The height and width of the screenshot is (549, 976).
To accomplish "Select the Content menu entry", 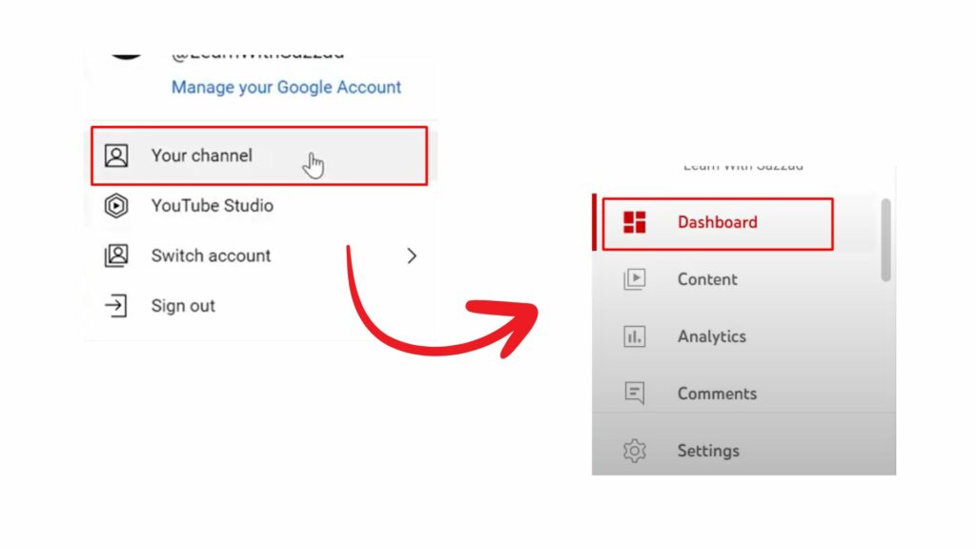I will [706, 278].
